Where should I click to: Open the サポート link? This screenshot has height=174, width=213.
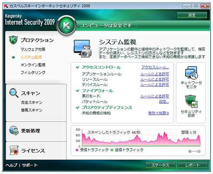[x=30, y=165]
